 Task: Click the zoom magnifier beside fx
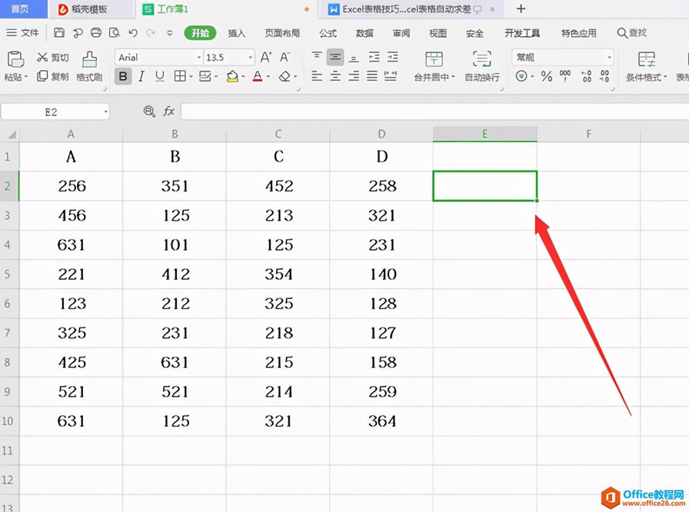(149, 111)
